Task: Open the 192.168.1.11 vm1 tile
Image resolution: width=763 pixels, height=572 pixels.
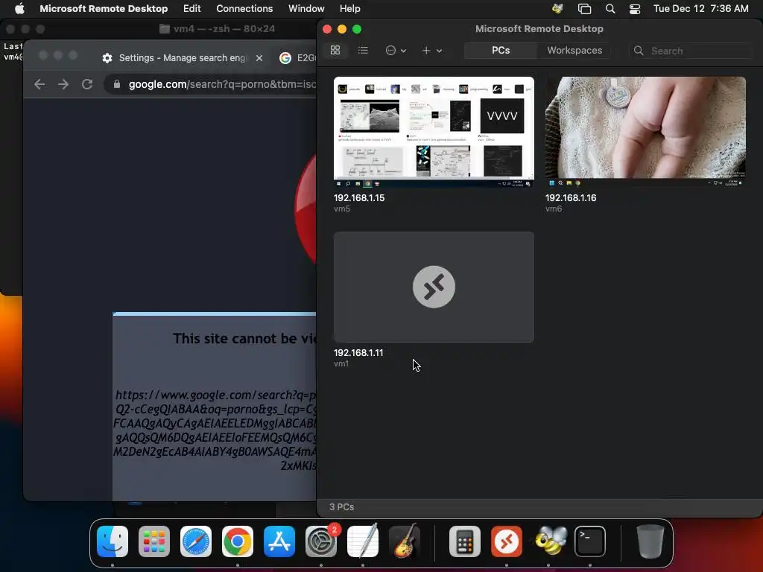Action: [x=434, y=287]
